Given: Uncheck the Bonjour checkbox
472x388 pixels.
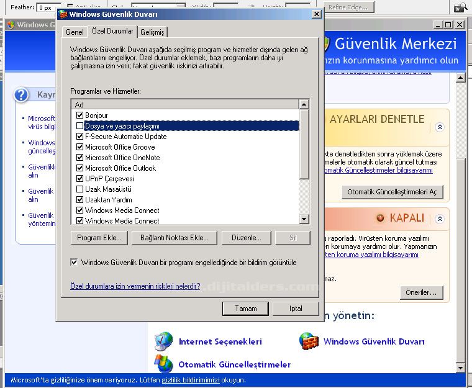Looking at the screenshot, I should [79, 115].
